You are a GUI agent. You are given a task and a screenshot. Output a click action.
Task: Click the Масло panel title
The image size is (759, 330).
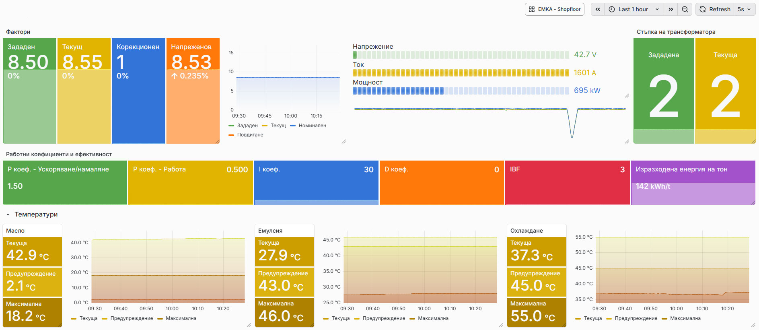pos(15,231)
